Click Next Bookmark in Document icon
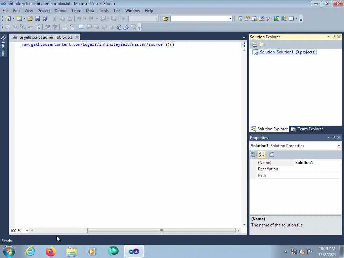Image resolution: width=344 pixels, height=258 pixels. click(126, 27)
